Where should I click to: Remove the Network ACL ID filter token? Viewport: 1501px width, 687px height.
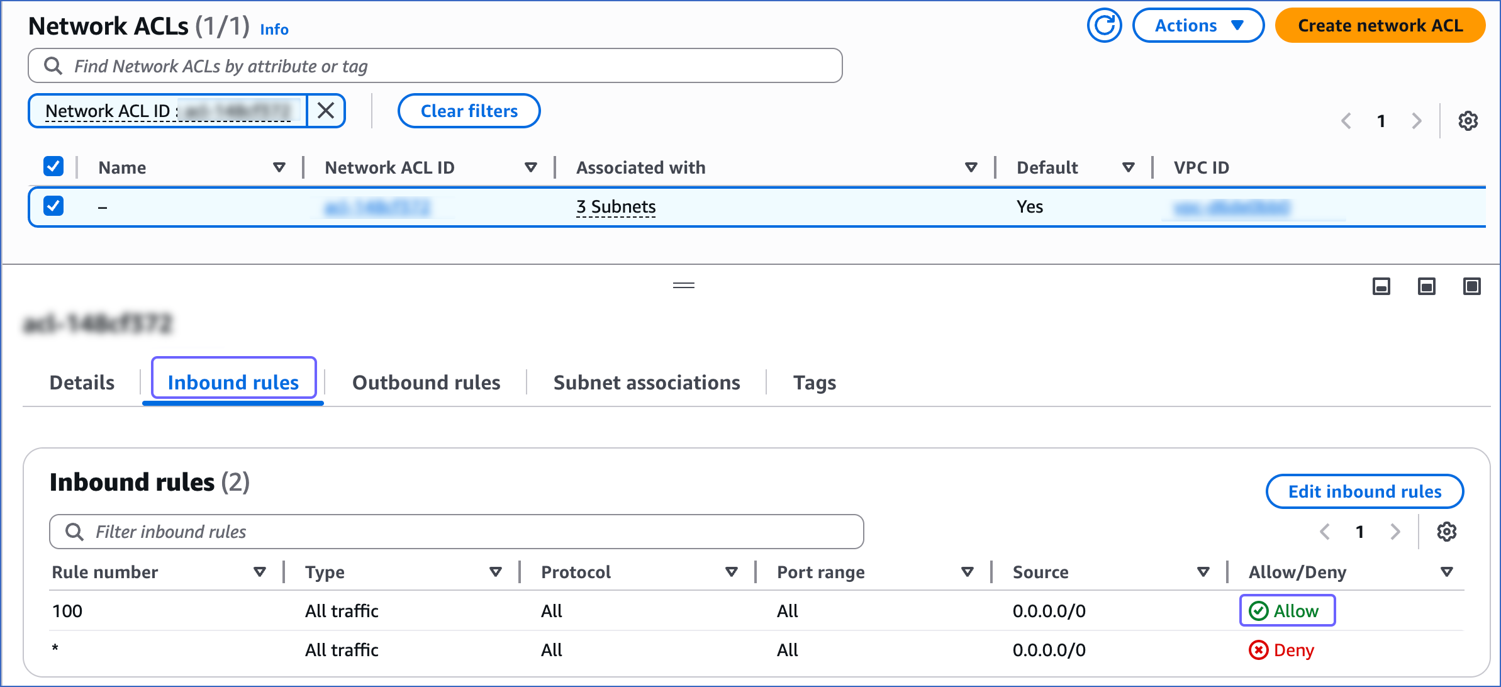tap(326, 111)
